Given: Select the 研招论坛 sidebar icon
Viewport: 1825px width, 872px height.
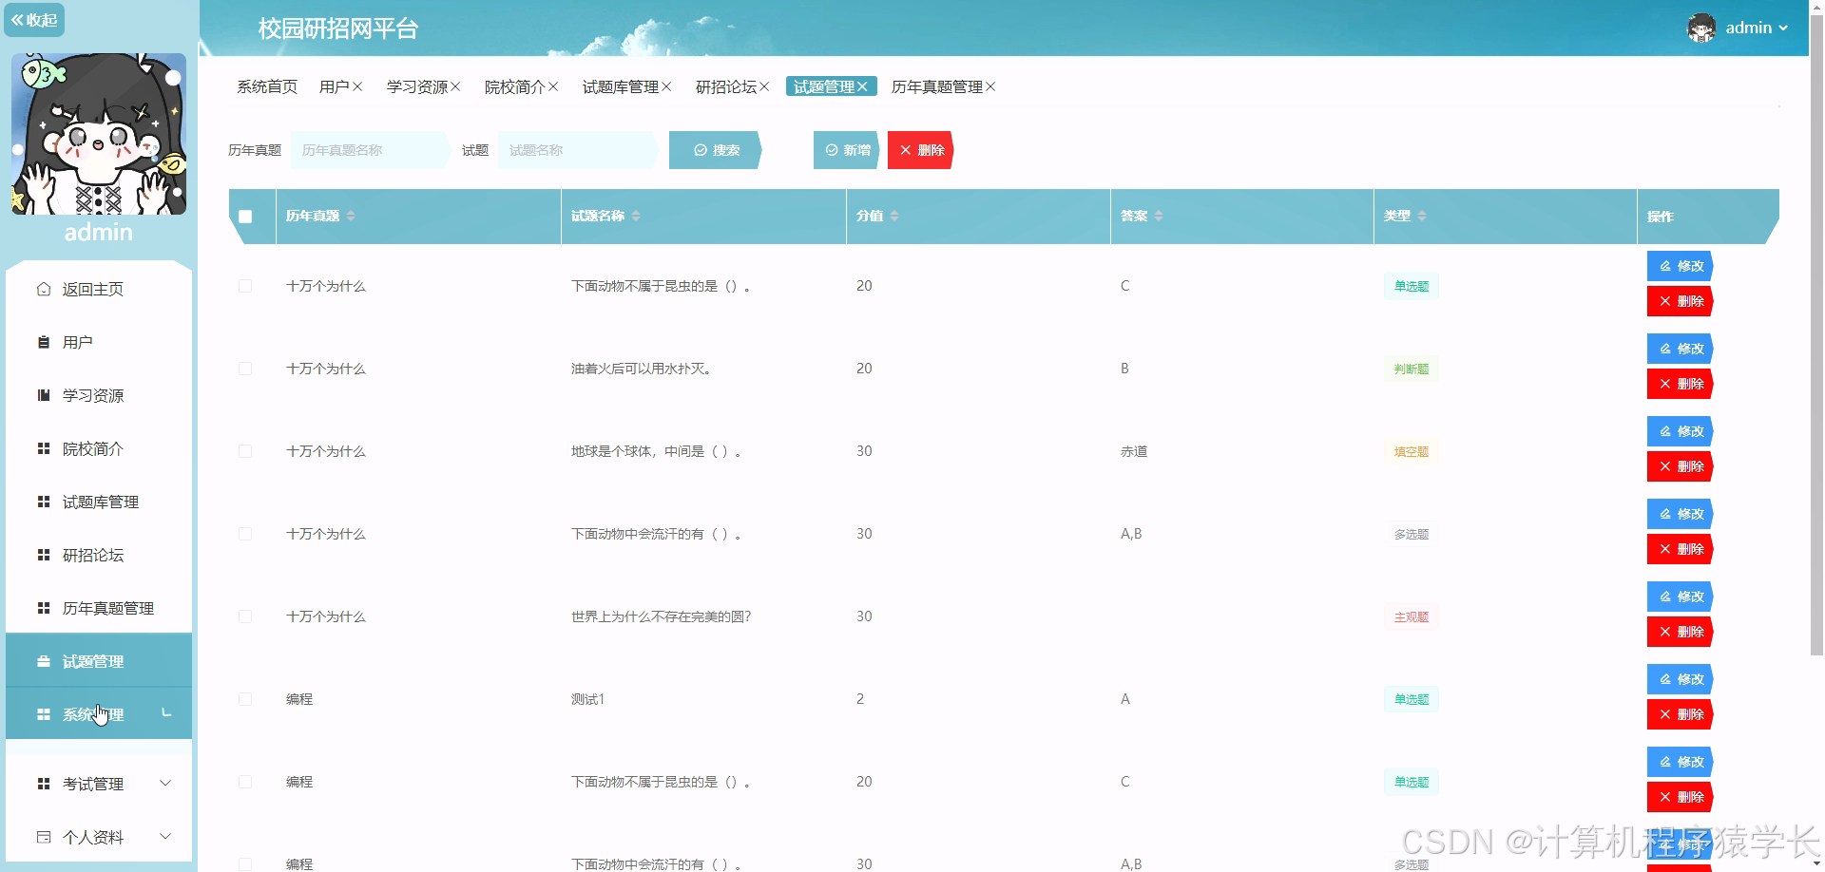Looking at the screenshot, I should (x=44, y=555).
